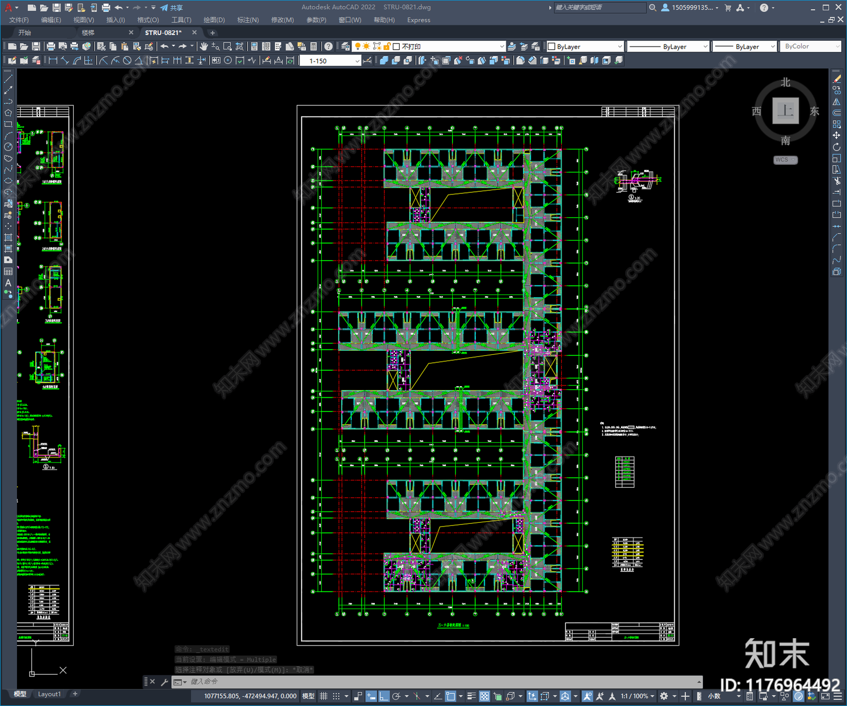Toggle polar tracking in status bar
The height and width of the screenshot is (706, 847).
coord(396,696)
